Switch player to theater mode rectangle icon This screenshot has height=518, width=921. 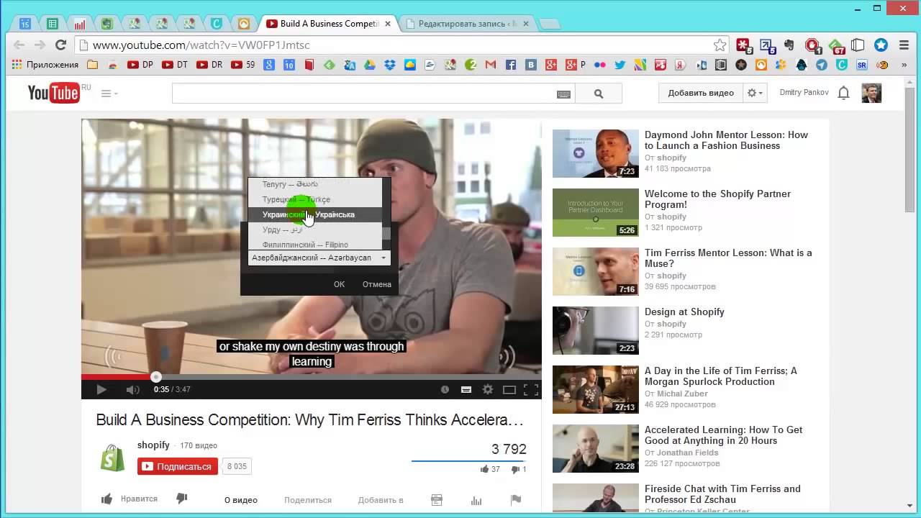pyautogui.click(x=509, y=389)
